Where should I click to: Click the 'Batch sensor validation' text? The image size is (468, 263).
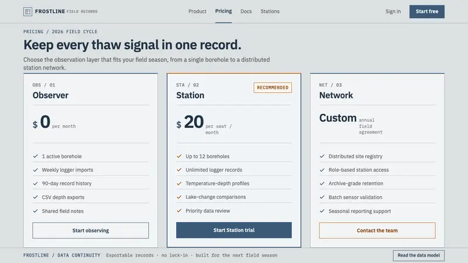point(355,198)
